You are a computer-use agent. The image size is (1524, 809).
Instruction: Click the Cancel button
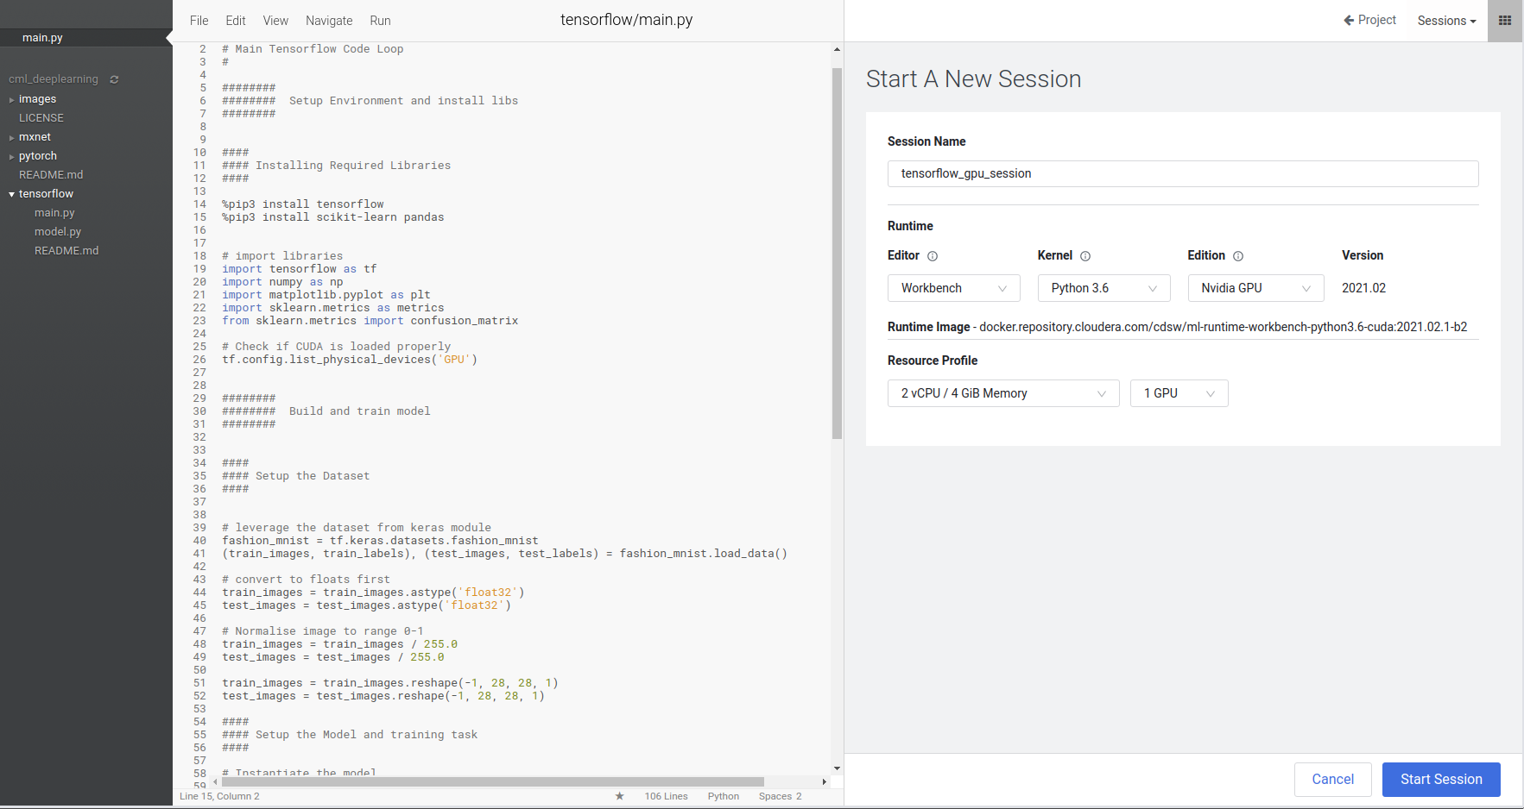pyautogui.click(x=1333, y=780)
